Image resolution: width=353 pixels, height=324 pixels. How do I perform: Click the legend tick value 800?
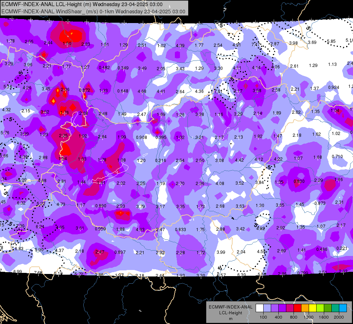click(x=294, y=317)
